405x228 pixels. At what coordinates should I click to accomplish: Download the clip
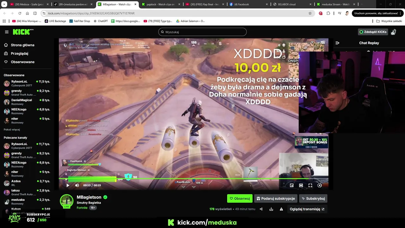(271, 209)
